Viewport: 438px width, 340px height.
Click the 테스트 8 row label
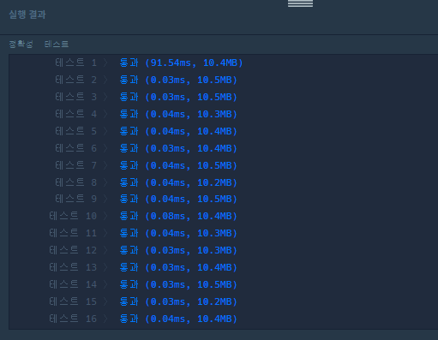click(x=76, y=182)
